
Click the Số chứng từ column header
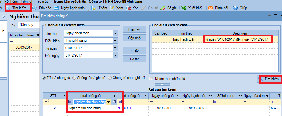(x=133, y=96)
